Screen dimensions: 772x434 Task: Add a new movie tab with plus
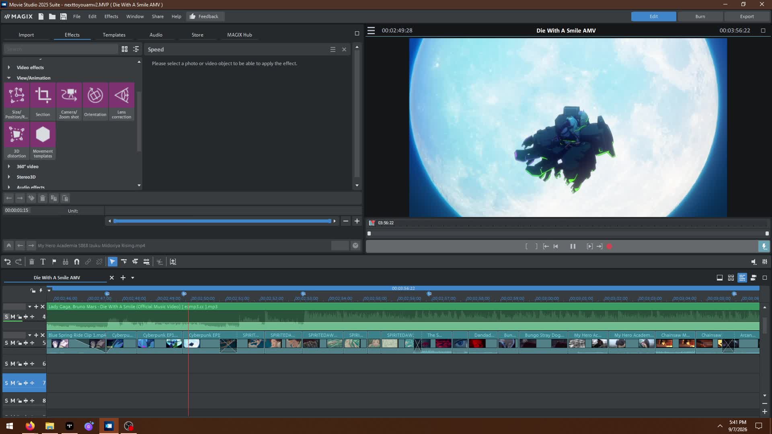[123, 278]
